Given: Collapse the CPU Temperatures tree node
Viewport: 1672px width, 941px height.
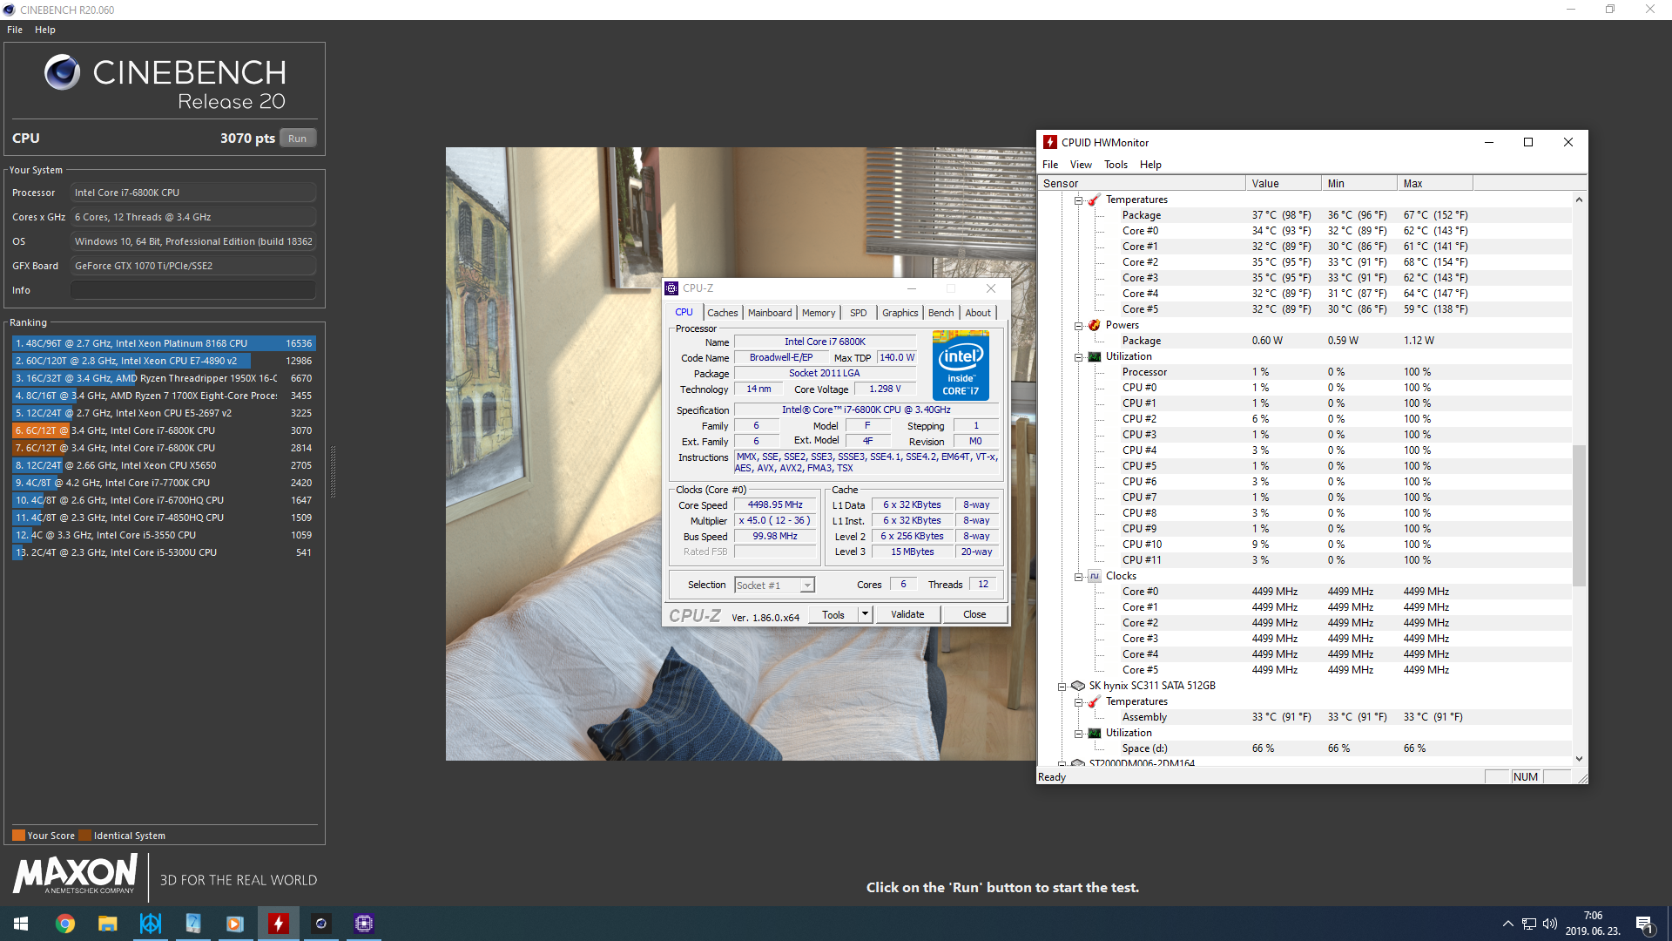Looking at the screenshot, I should click(x=1078, y=200).
